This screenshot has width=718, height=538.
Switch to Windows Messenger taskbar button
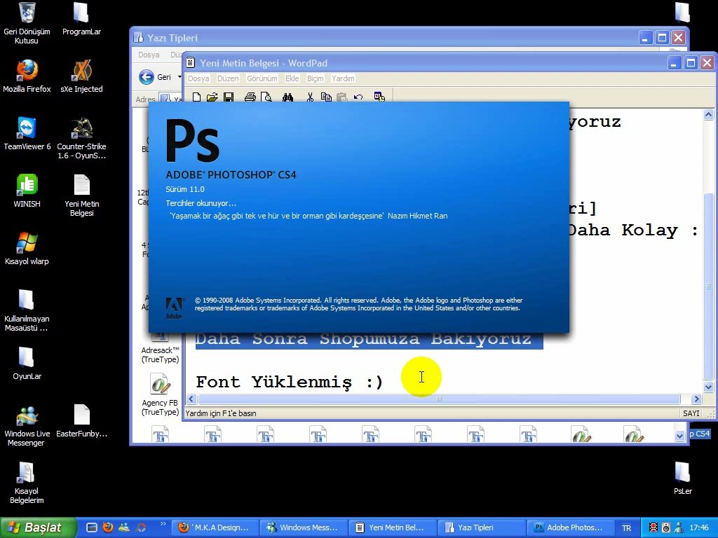pyautogui.click(x=304, y=527)
